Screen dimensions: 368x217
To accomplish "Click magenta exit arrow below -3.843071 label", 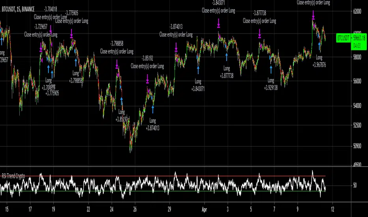I will click(218, 23).
